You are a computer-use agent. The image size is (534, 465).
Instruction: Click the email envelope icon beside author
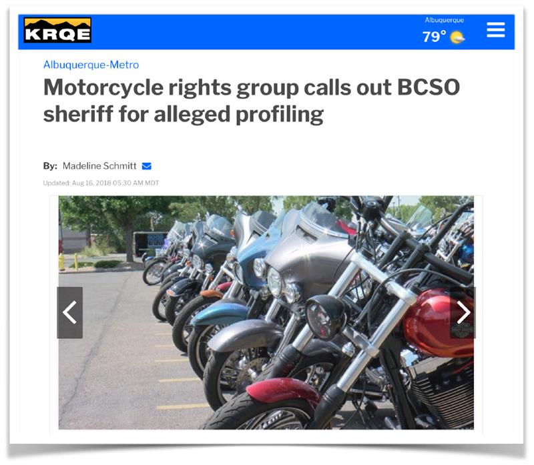coord(146,166)
